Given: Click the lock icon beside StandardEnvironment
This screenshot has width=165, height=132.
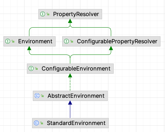Looking at the screenshot, I should click(42, 123).
